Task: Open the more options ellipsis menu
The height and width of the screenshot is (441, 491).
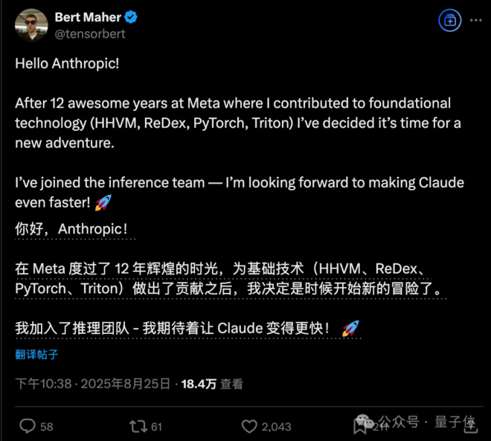Action: (x=475, y=21)
